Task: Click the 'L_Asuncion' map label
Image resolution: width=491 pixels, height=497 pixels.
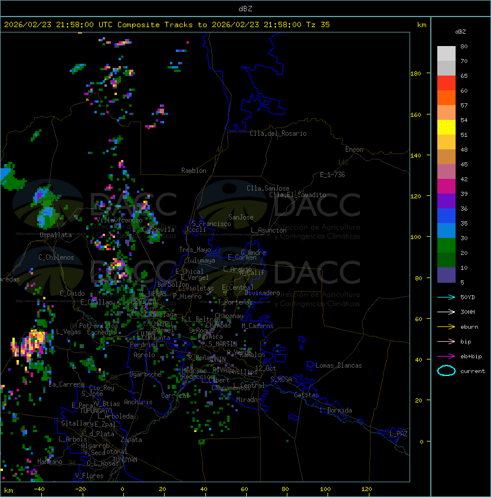Action: 269,230
